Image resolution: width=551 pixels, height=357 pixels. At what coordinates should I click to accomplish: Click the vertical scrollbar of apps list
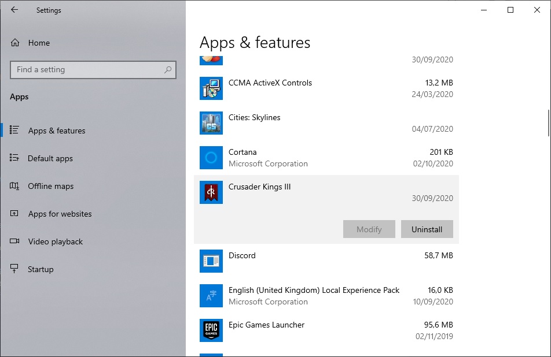click(x=548, y=122)
